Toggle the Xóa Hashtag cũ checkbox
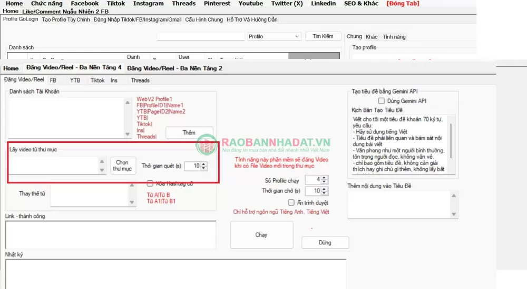 pyautogui.click(x=150, y=183)
